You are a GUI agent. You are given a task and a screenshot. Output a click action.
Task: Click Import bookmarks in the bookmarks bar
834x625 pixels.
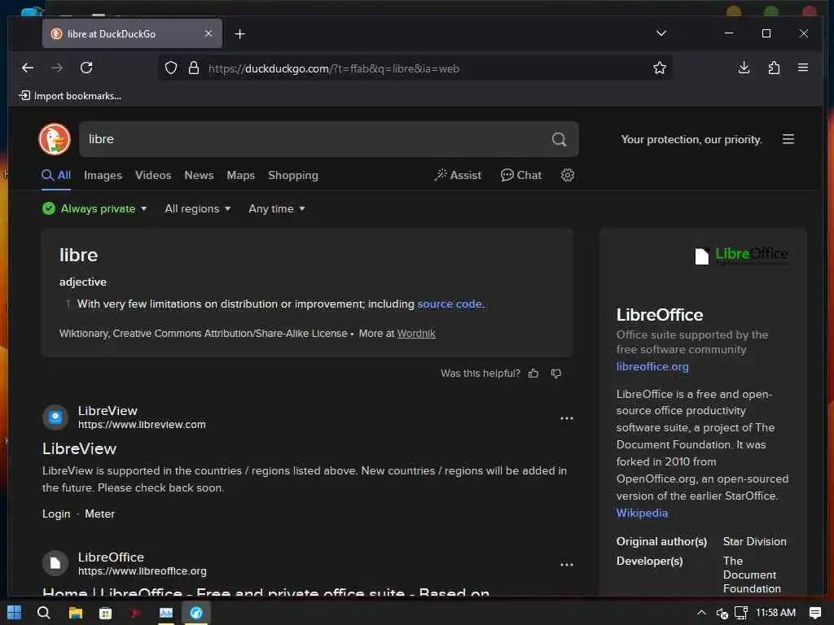(70, 96)
